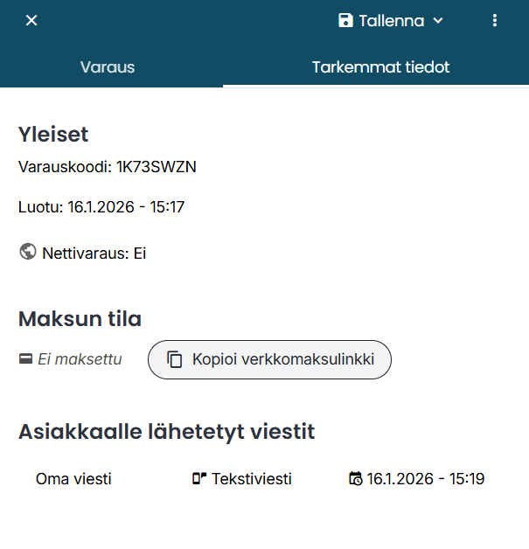Click the credit card icon by Ei maksettu
This screenshot has height=549, width=529.
(25, 359)
